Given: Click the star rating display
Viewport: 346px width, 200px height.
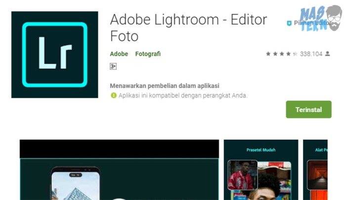Looking at the screenshot, I should 282,54.
